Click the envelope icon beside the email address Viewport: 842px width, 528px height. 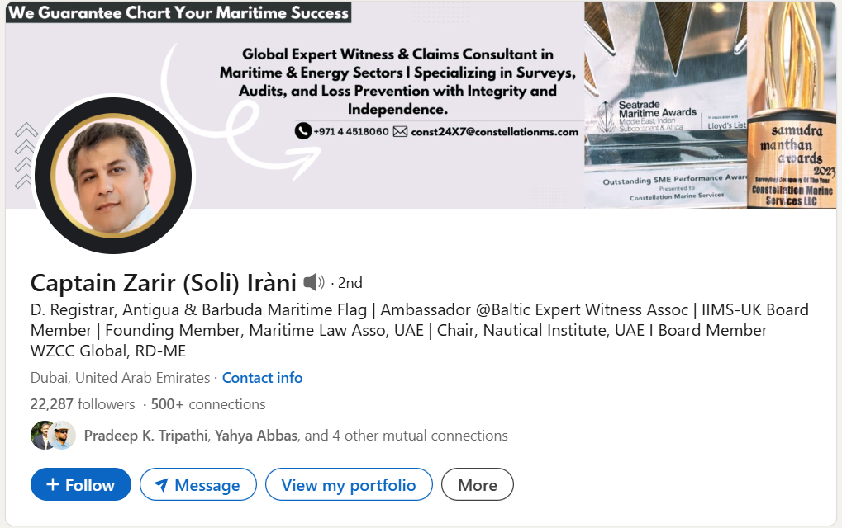[x=402, y=130]
